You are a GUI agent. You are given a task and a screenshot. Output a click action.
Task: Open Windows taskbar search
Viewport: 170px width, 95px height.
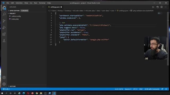point(6,93)
